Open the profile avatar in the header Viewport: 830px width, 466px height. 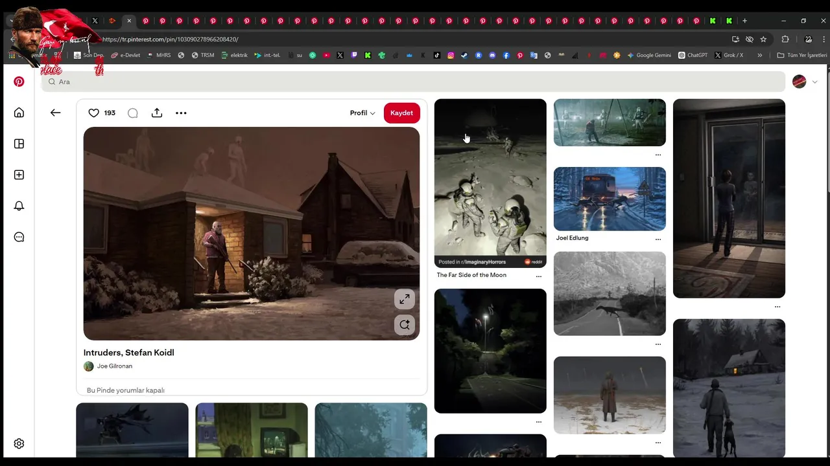pyautogui.click(x=799, y=82)
